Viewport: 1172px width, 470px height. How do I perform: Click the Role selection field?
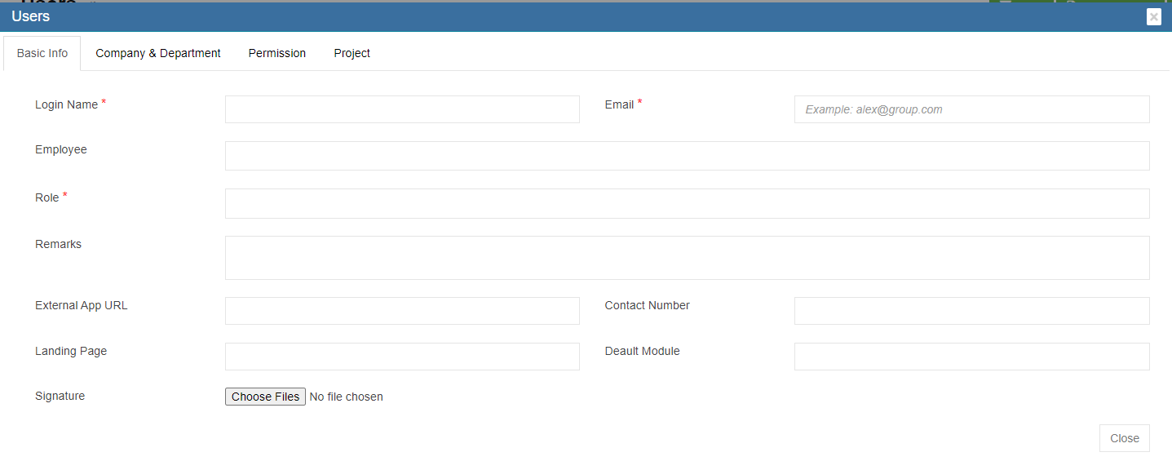pos(687,203)
